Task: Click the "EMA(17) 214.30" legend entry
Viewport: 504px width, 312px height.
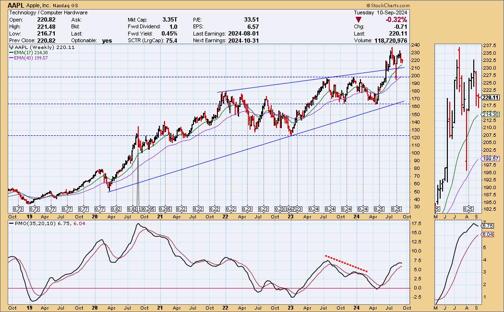Action: (29, 53)
